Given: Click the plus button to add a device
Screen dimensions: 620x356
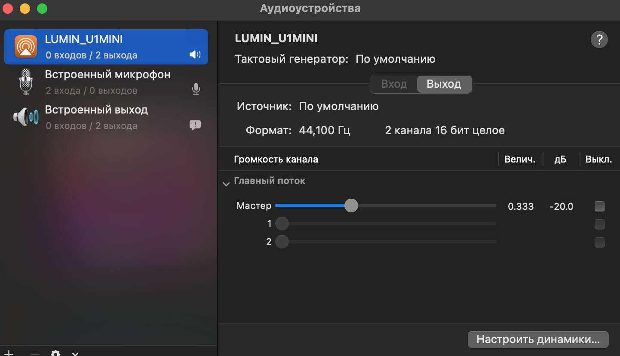Looking at the screenshot, I should coord(9,353).
